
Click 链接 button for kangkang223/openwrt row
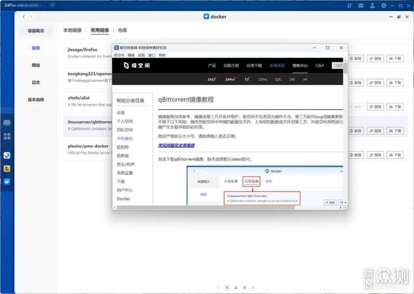375,83
